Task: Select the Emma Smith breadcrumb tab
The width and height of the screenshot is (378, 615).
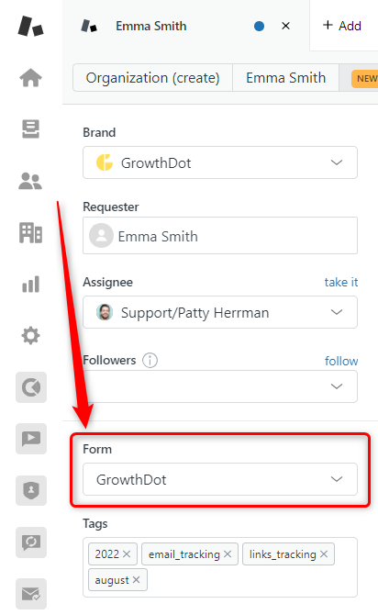Action: 286,78
